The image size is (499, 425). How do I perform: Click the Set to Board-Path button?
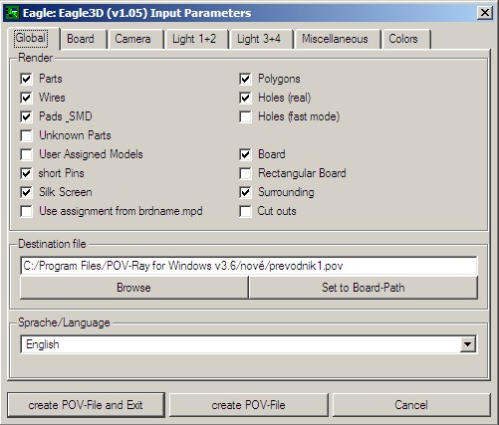(364, 288)
